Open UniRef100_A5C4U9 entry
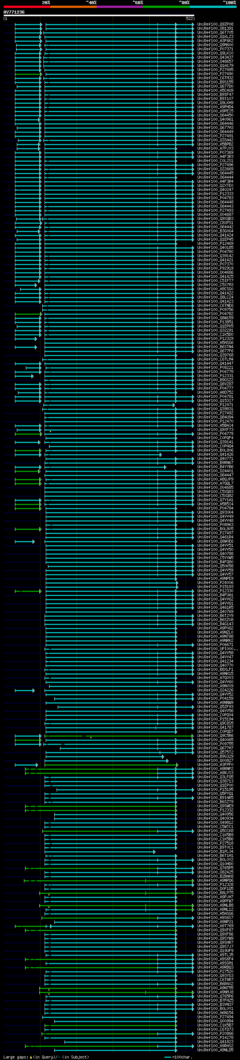 tap(215, 91)
